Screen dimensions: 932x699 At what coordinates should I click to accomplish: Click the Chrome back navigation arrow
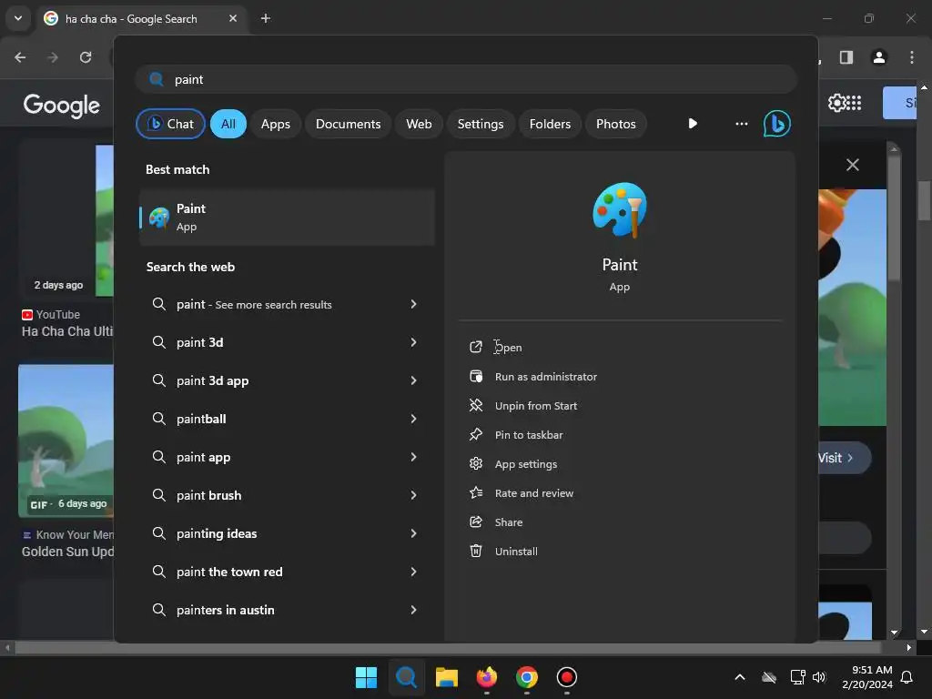20,57
